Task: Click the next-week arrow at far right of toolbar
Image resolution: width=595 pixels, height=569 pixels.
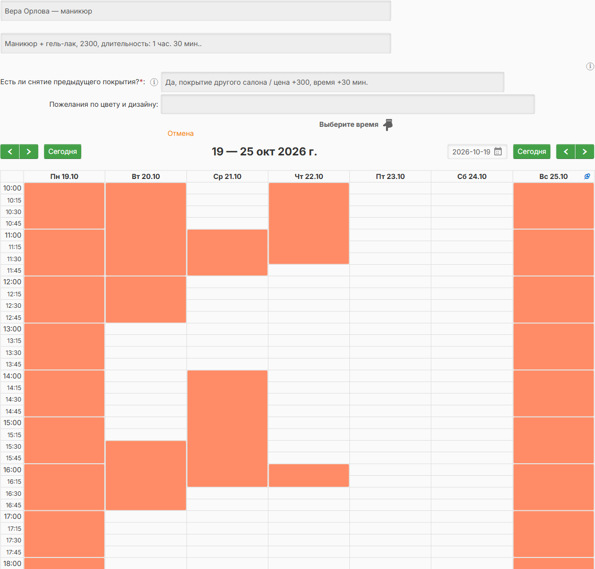Action: click(x=585, y=151)
